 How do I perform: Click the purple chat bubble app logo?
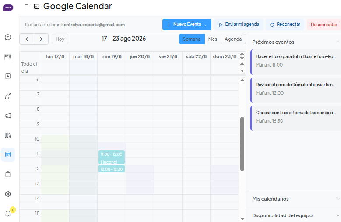[8, 7]
